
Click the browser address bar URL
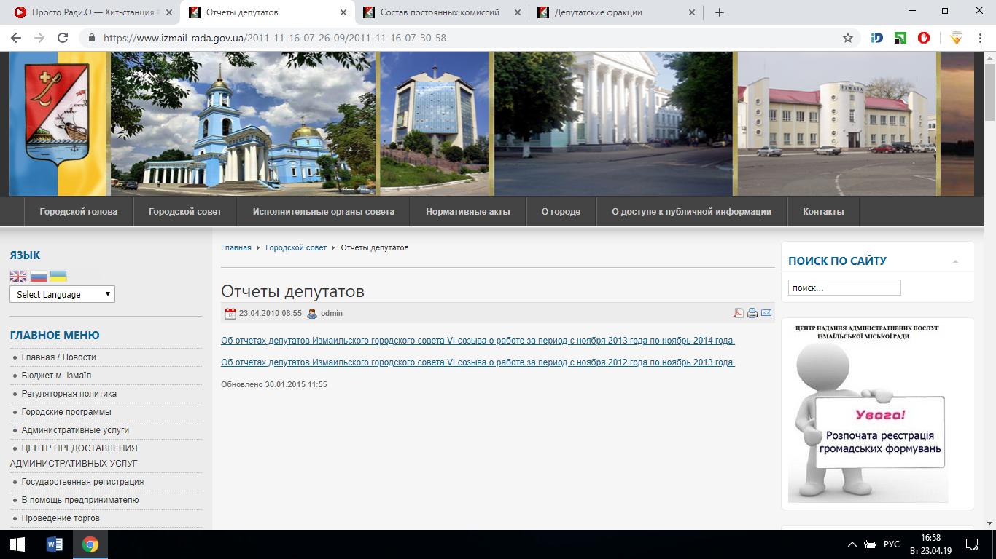(x=275, y=38)
